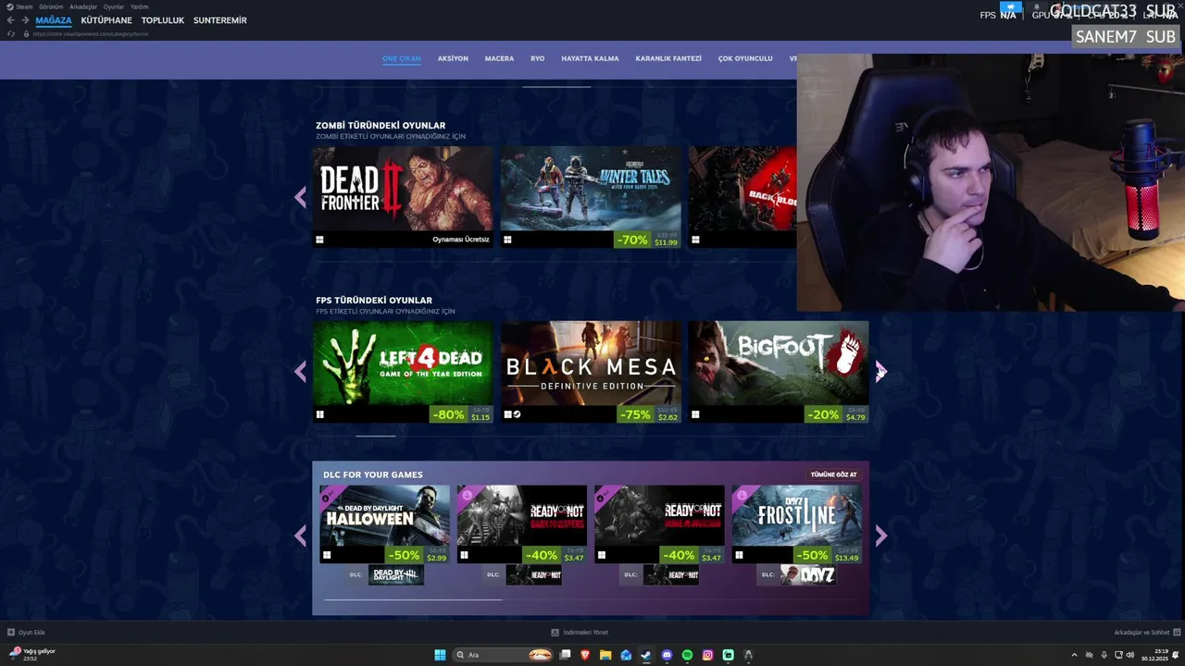Image resolution: width=1185 pixels, height=666 pixels.
Task: Click Oynaması Ücretsiz on Dead Frontier II
Action: [461, 240]
